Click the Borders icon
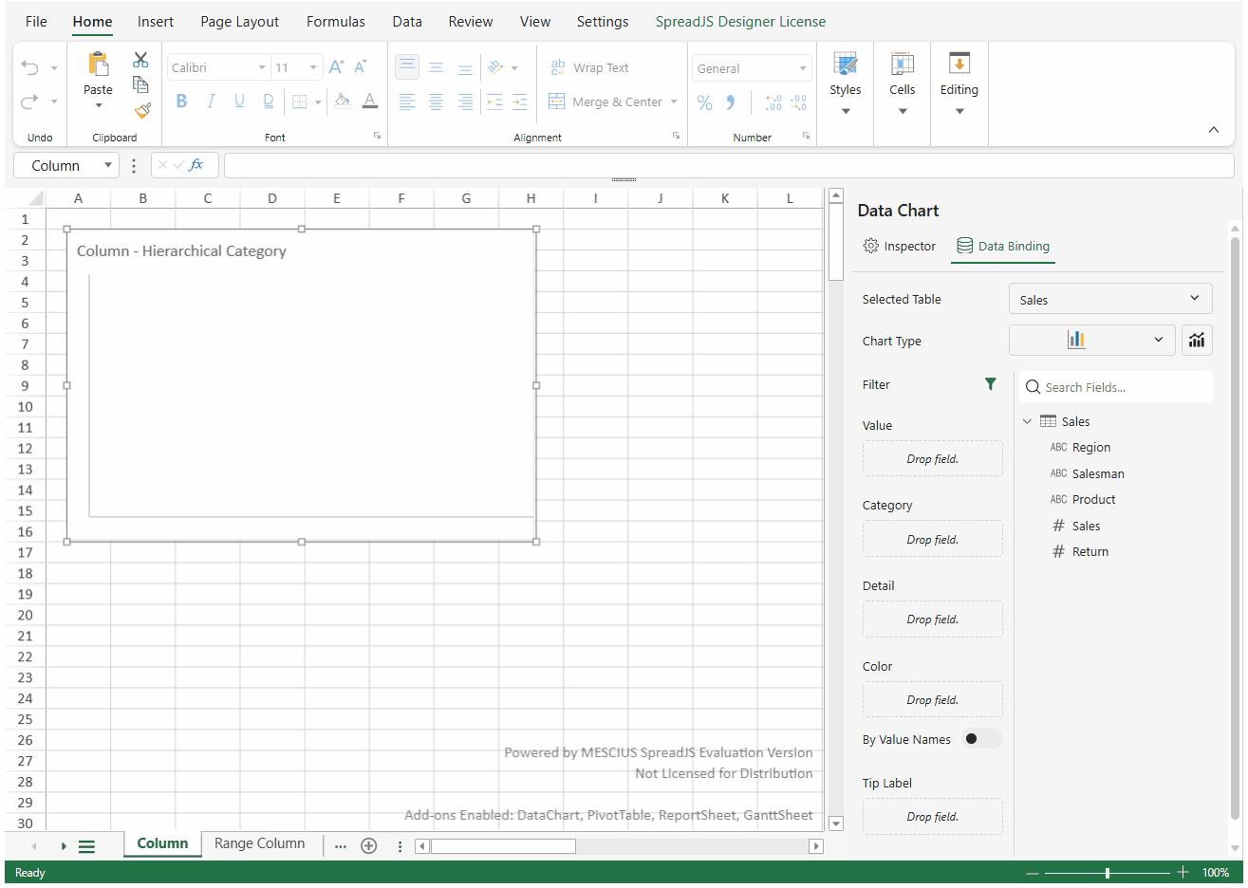1248x888 pixels. pos(299,101)
